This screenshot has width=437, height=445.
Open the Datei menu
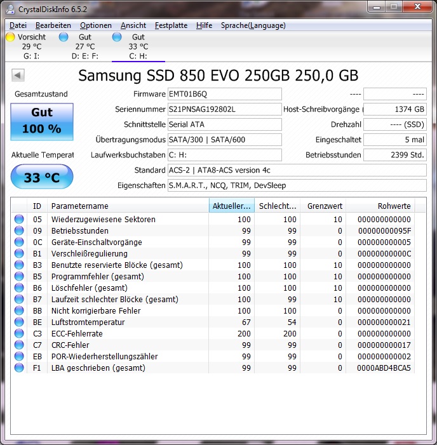[x=18, y=25]
